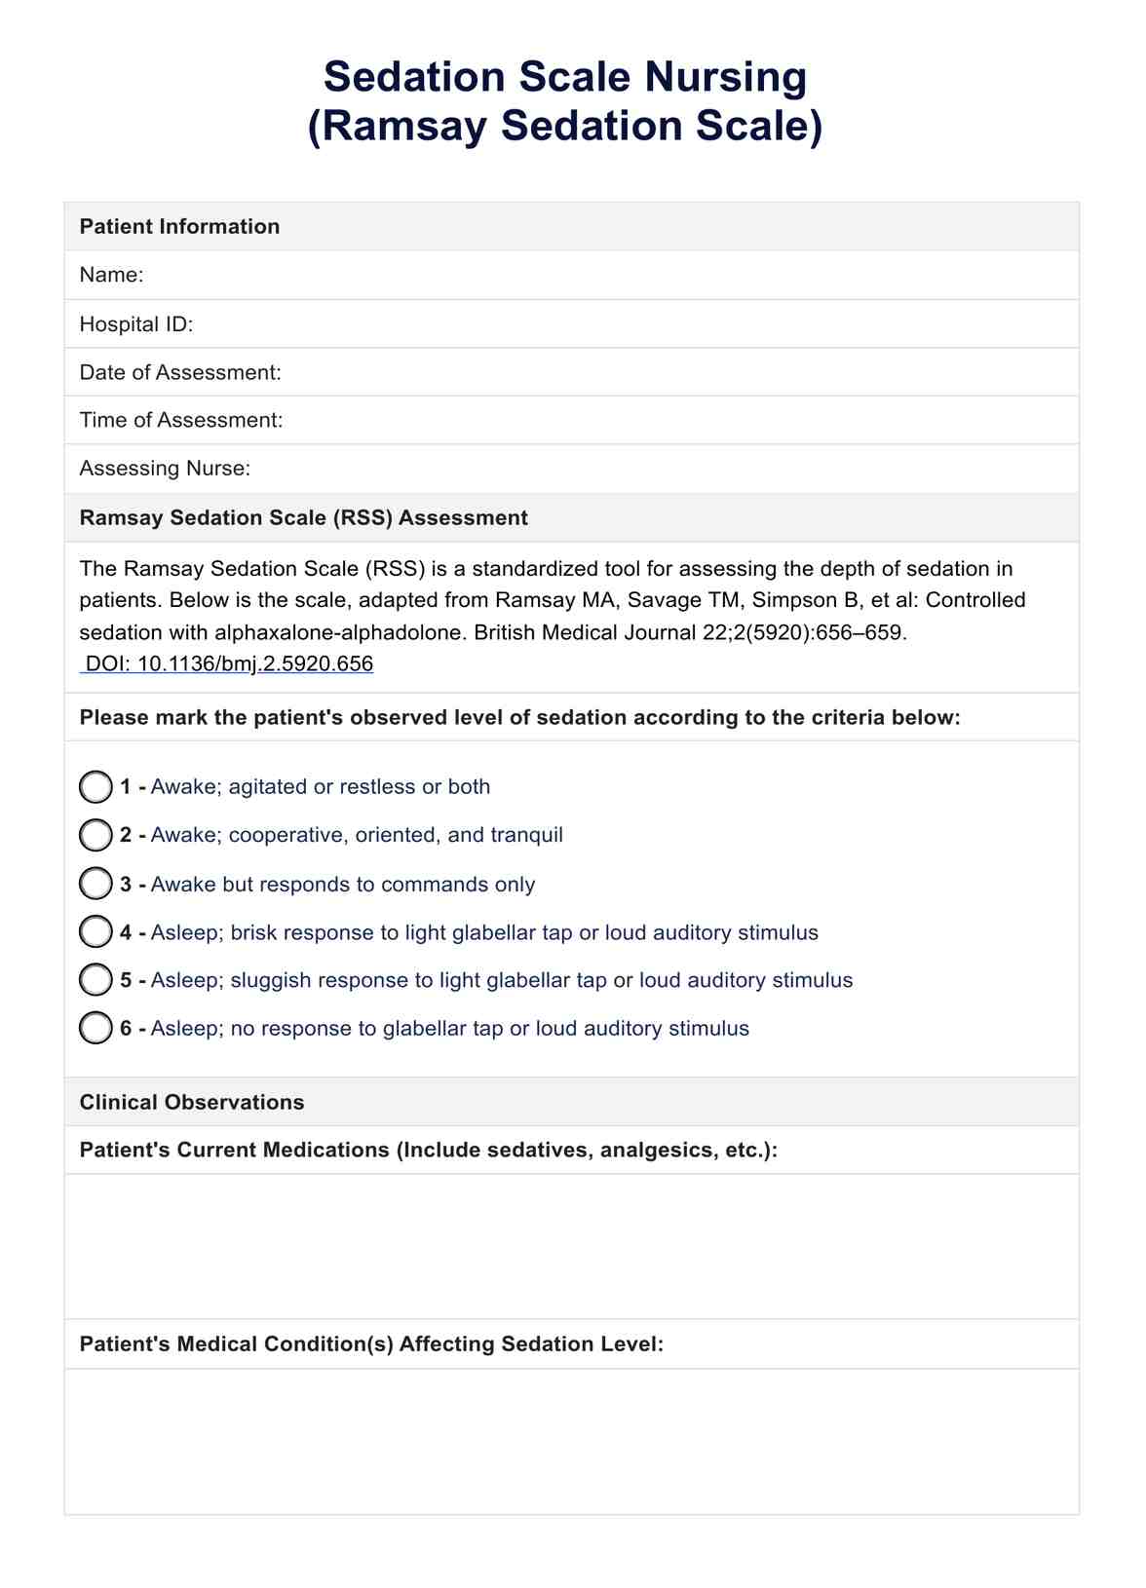Screen dimensions: 1146x1588
Task: Select option 1 Awake; agitated or restless
Action: coord(95,787)
